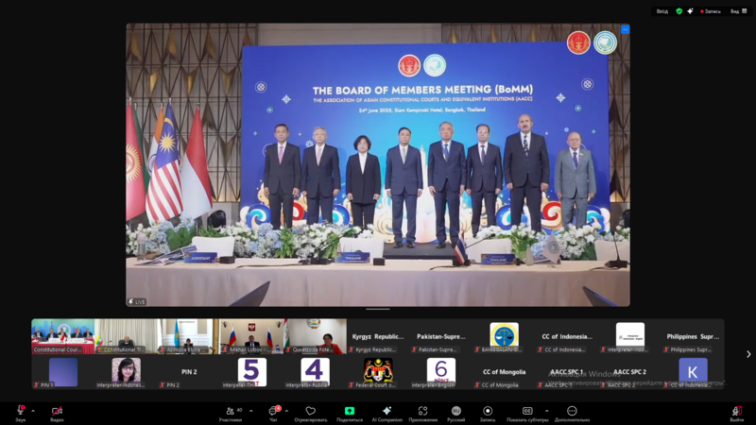The image size is (756, 425).
Task: Turn on the camera (Видео)
Action: tap(57, 412)
